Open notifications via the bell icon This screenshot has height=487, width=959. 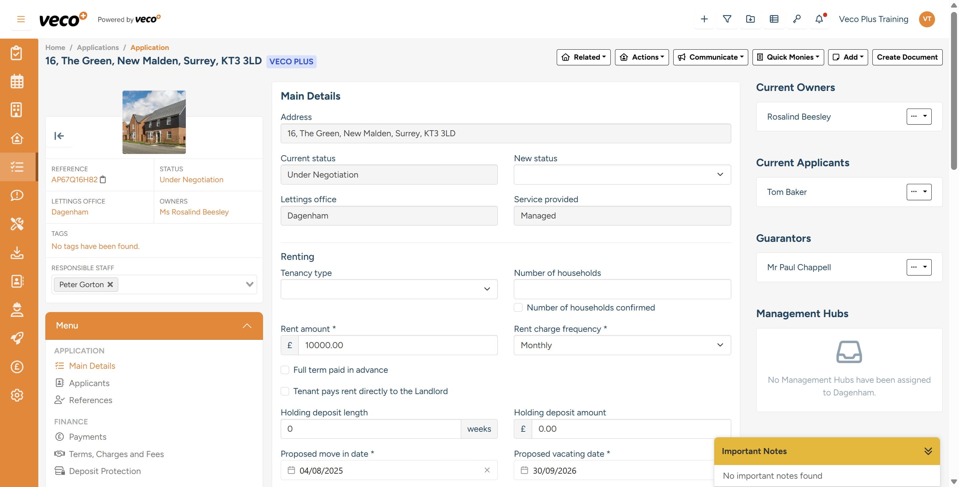click(819, 19)
